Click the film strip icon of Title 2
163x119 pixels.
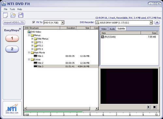[36, 63]
